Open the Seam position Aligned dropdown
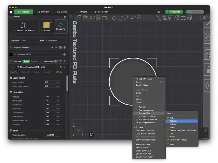 (x=52, y=135)
